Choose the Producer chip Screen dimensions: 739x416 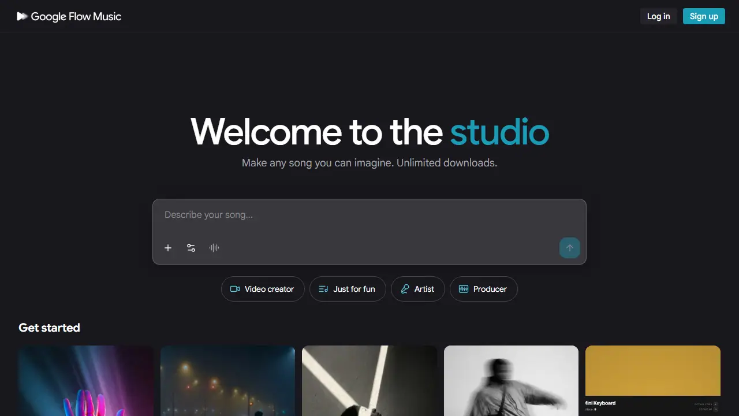pyautogui.click(x=484, y=289)
